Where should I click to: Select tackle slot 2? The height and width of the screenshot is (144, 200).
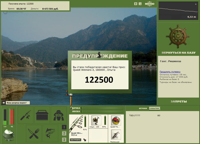[x=64, y=133]
